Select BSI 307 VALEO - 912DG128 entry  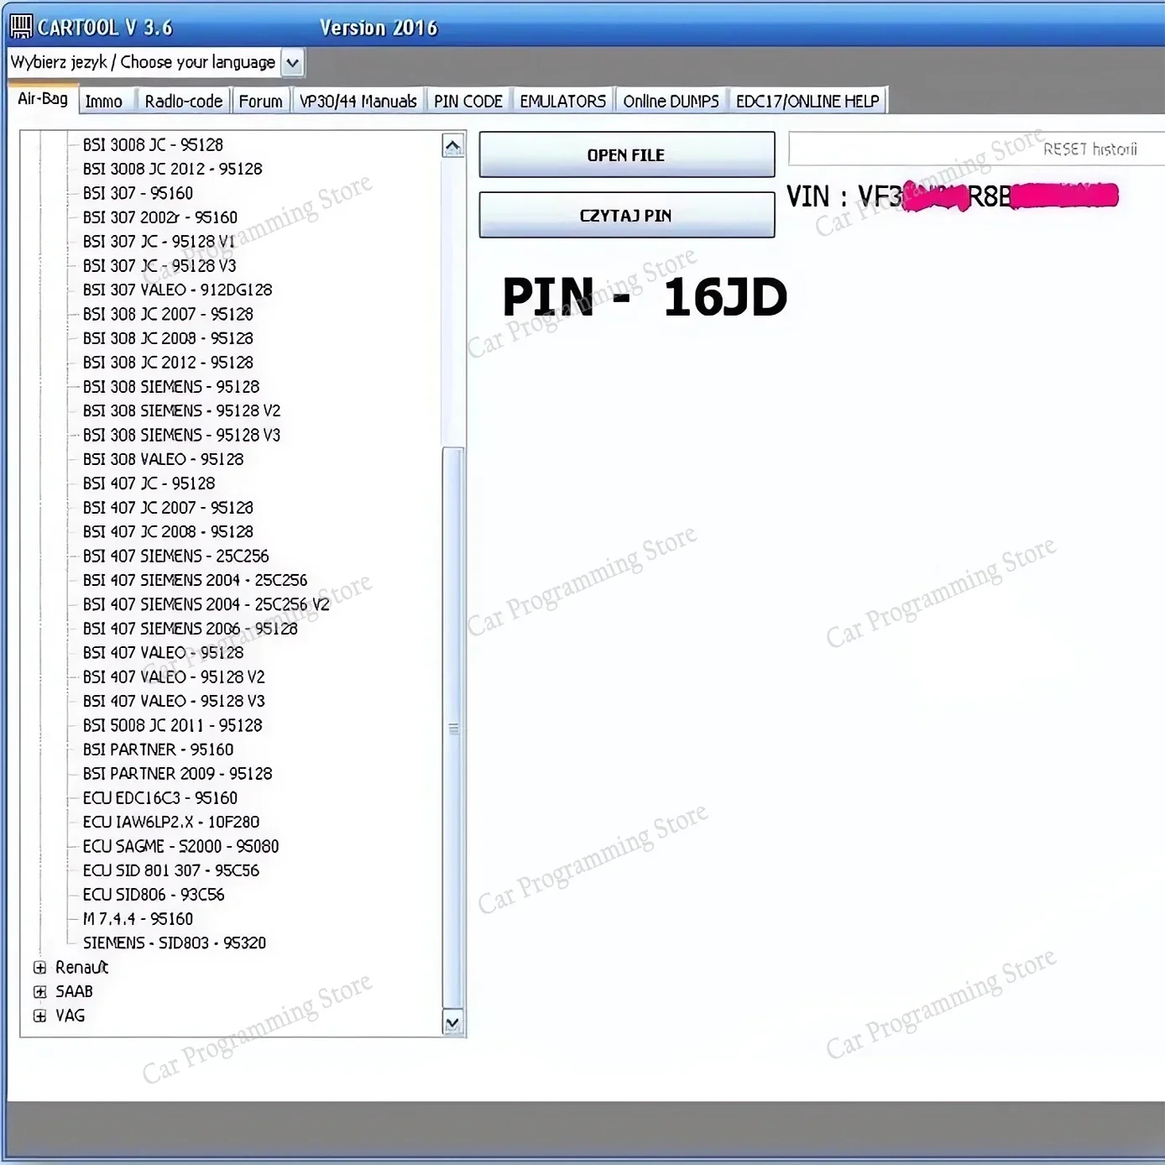pos(177,290)
